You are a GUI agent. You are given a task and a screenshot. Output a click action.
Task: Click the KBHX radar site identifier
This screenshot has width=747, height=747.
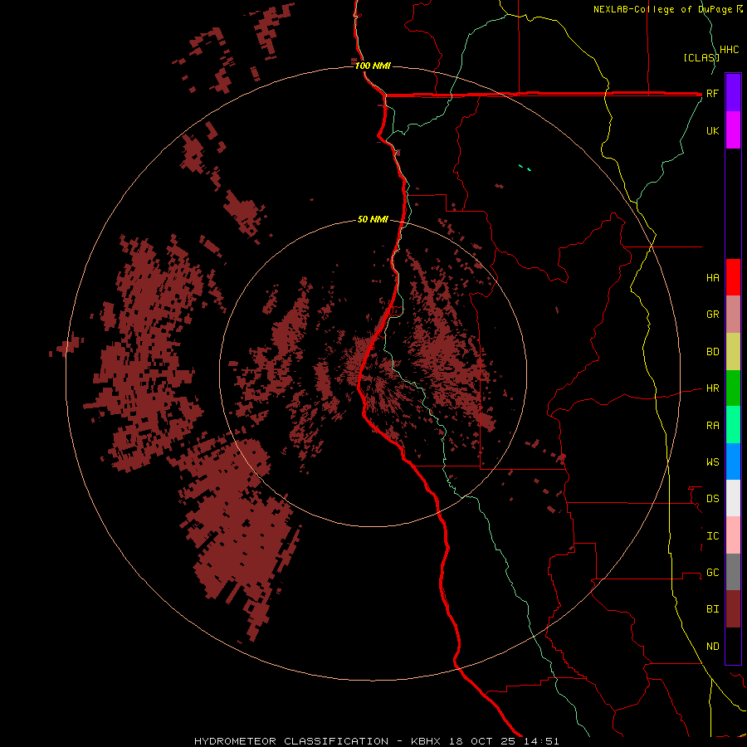point(426,741)
